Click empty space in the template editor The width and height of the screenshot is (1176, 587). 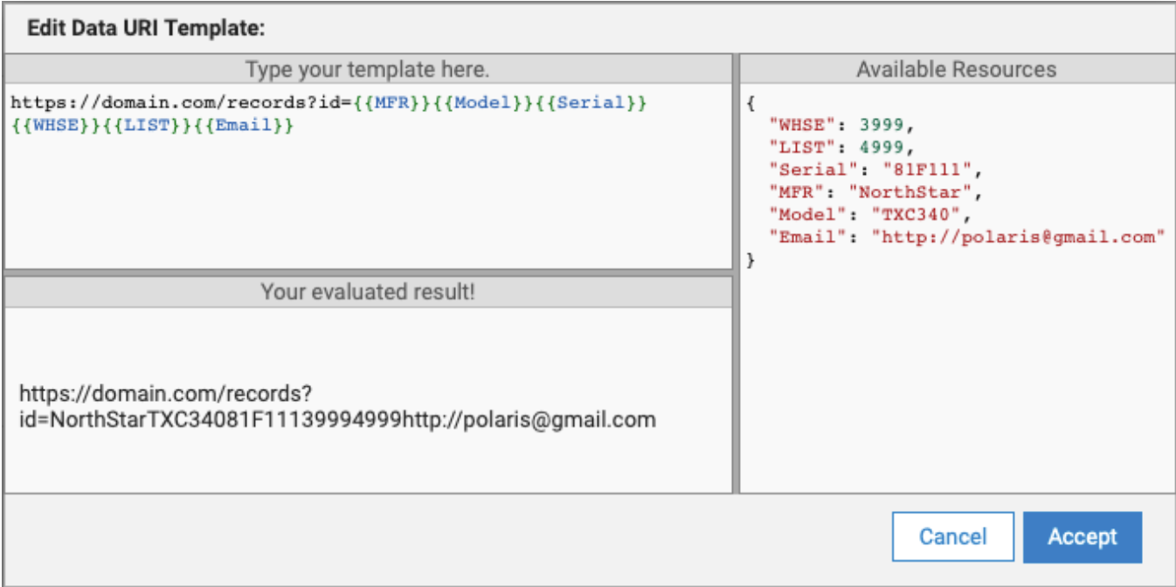click(367, 210)
